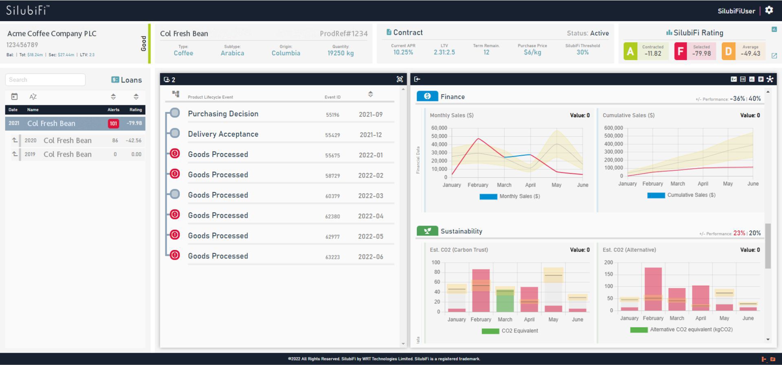The width and height of the screenshot is (782, 365).
Task: Click the Sustainability leaf badge icon
Action: [427, 231]
